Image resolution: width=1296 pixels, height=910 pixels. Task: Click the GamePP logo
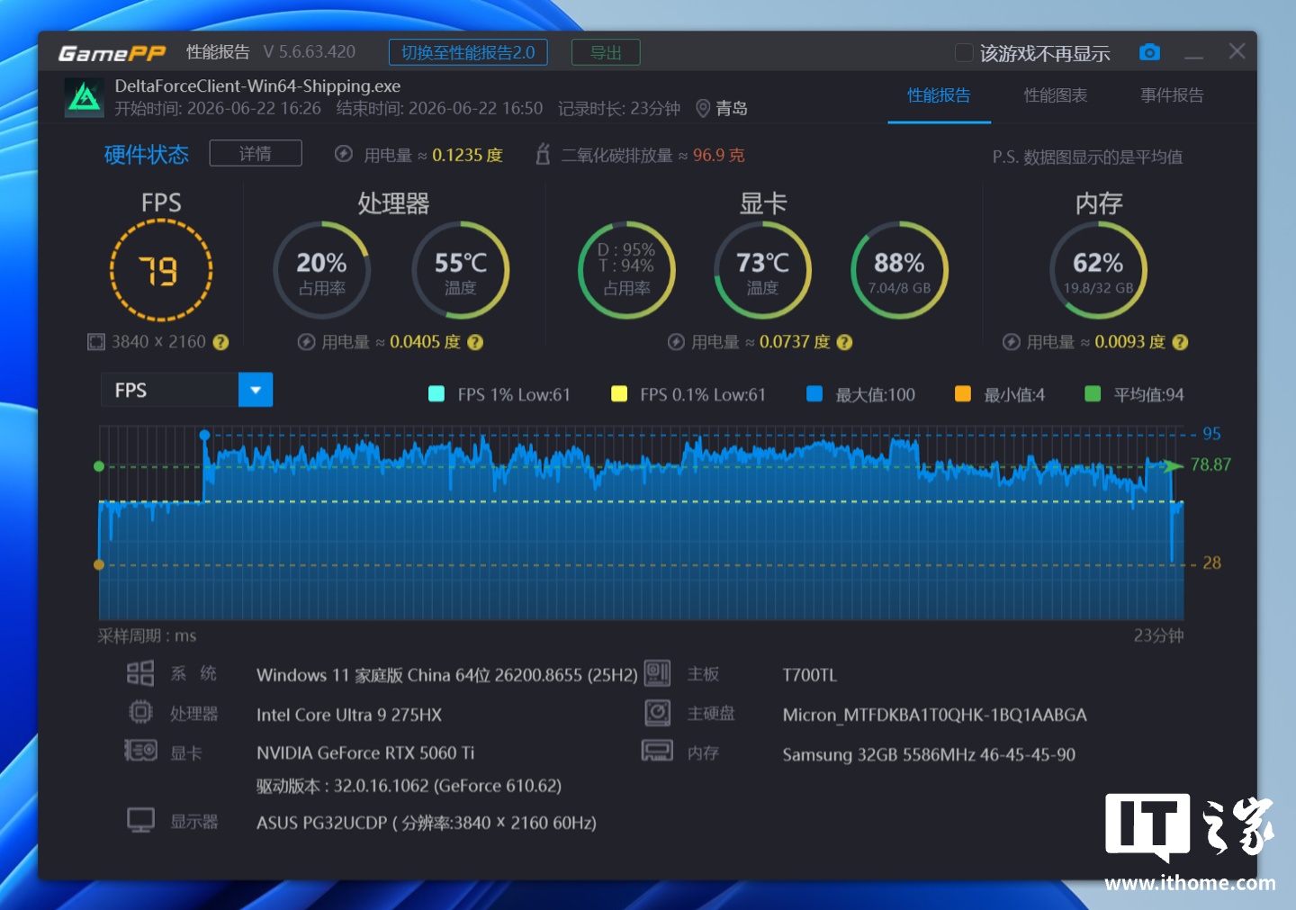(112, 53)
